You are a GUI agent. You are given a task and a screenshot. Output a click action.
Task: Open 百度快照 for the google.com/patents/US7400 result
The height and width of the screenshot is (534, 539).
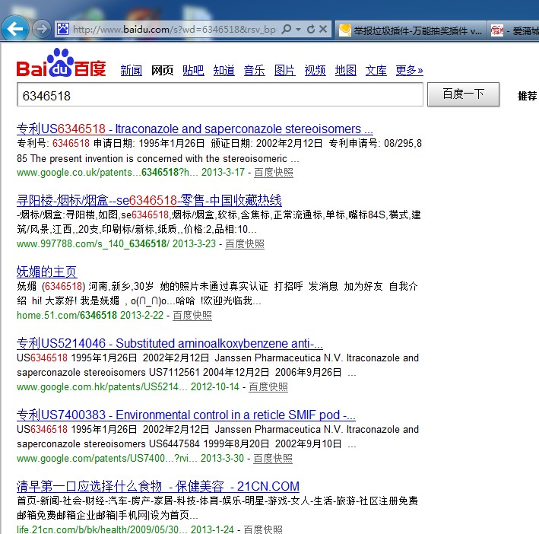tap(273, 459)
